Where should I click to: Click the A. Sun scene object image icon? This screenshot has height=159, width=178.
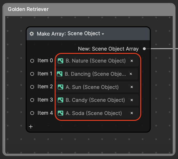click(x=60, y=87)
